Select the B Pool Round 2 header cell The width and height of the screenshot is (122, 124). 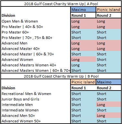tap(108, 88)
